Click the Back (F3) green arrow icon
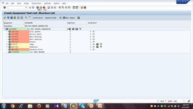 tap(37, 8)
